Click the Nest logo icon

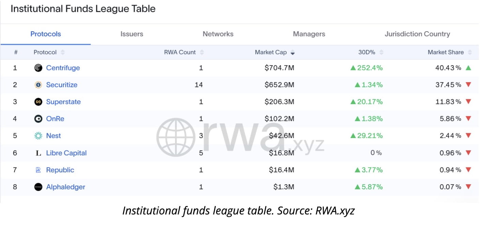tap(38, 136)
